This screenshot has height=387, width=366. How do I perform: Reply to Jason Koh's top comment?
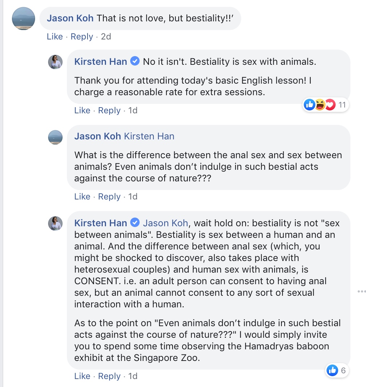82,37
